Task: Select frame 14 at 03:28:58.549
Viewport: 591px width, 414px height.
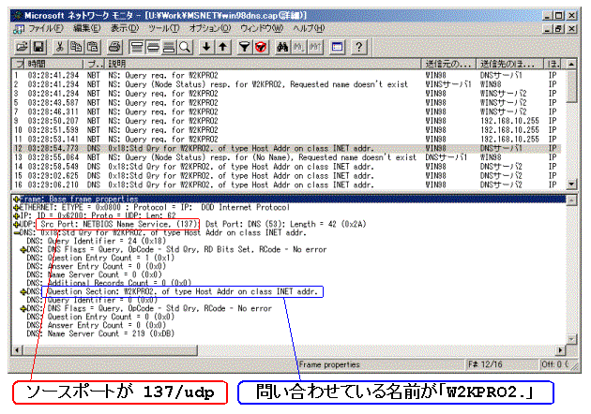Action: click(287, 167)
